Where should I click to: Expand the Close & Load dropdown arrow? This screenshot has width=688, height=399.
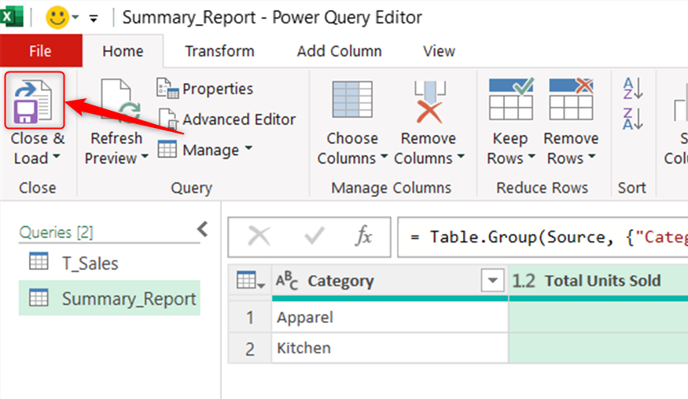[56, 156]
